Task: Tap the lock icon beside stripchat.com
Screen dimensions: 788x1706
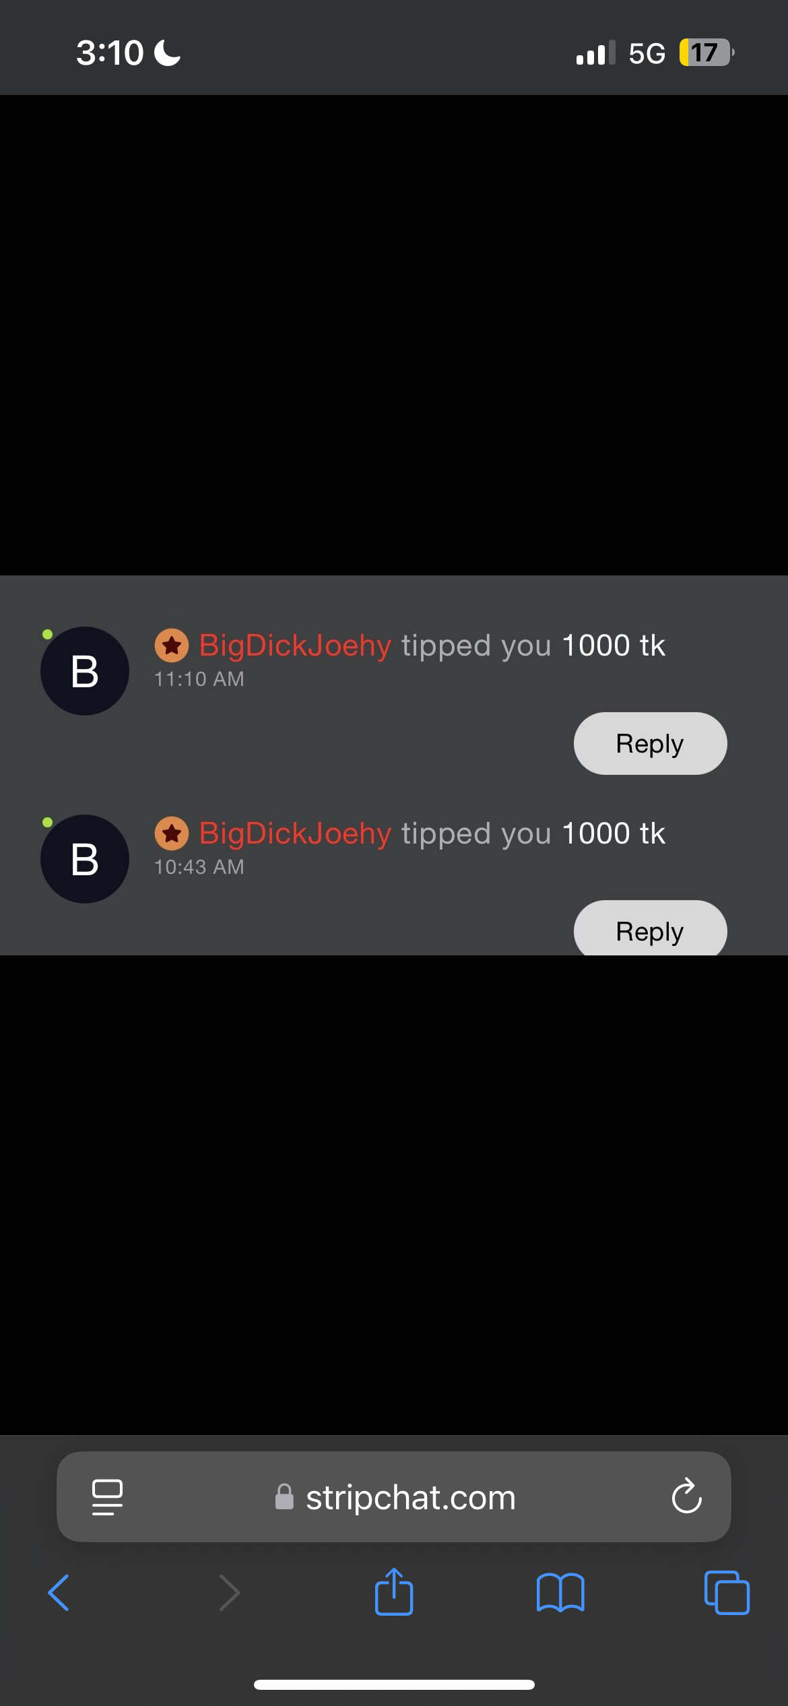Action: tap(284, 1497)
